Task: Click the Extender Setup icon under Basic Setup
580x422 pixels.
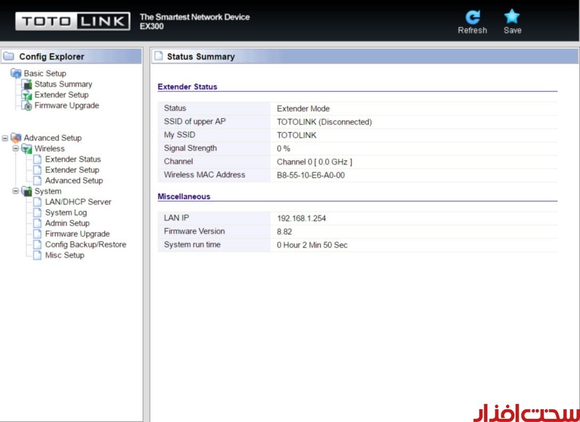Action: [x=27, y=95]
